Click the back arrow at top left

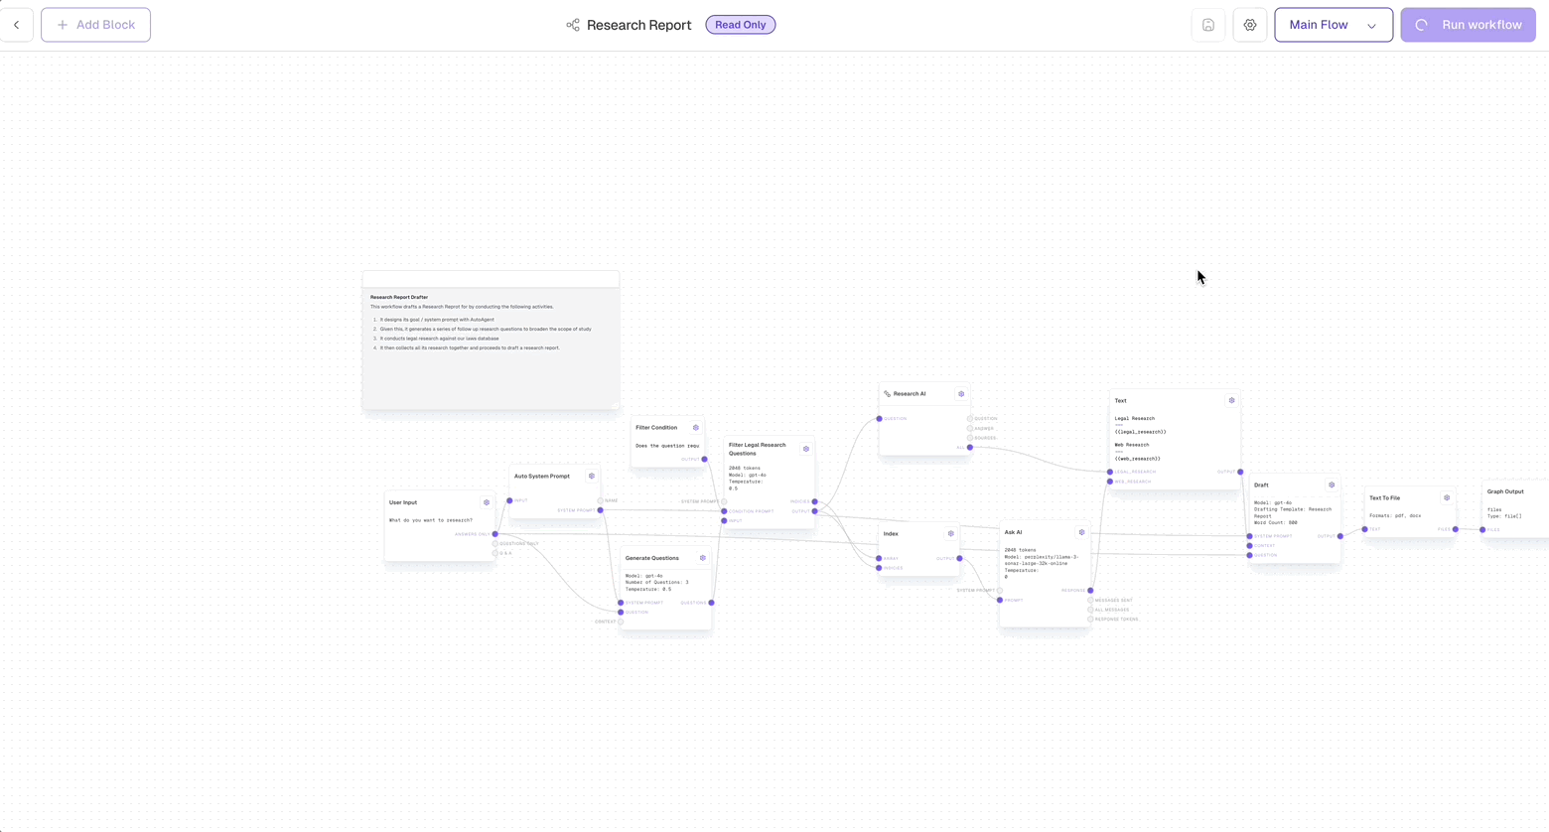[17, 24]
